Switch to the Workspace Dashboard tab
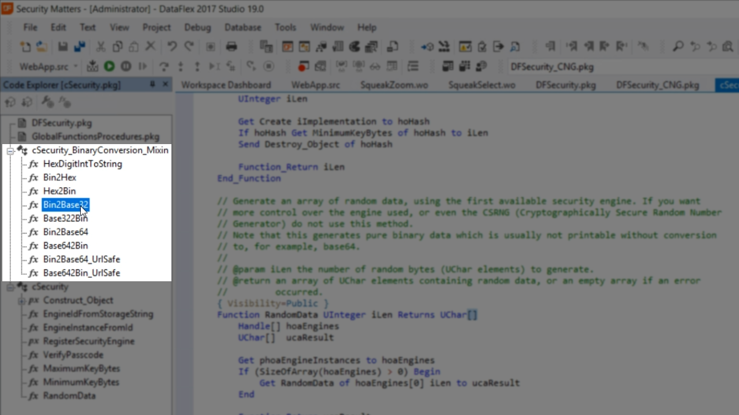This screenshot has width=739, height=415. point(226,85)
